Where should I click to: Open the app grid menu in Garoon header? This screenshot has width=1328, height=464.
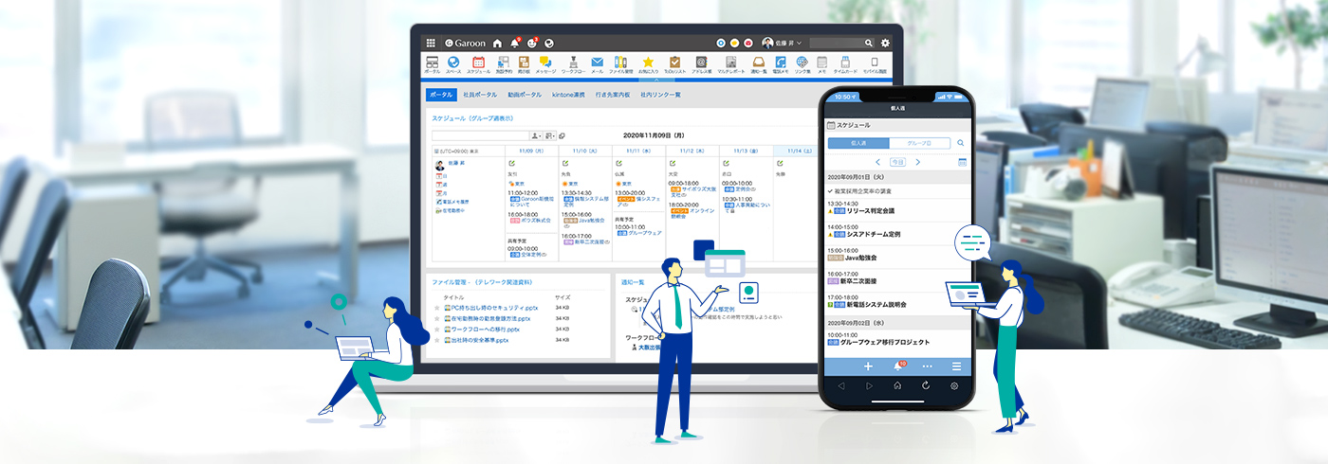[431, 43]
